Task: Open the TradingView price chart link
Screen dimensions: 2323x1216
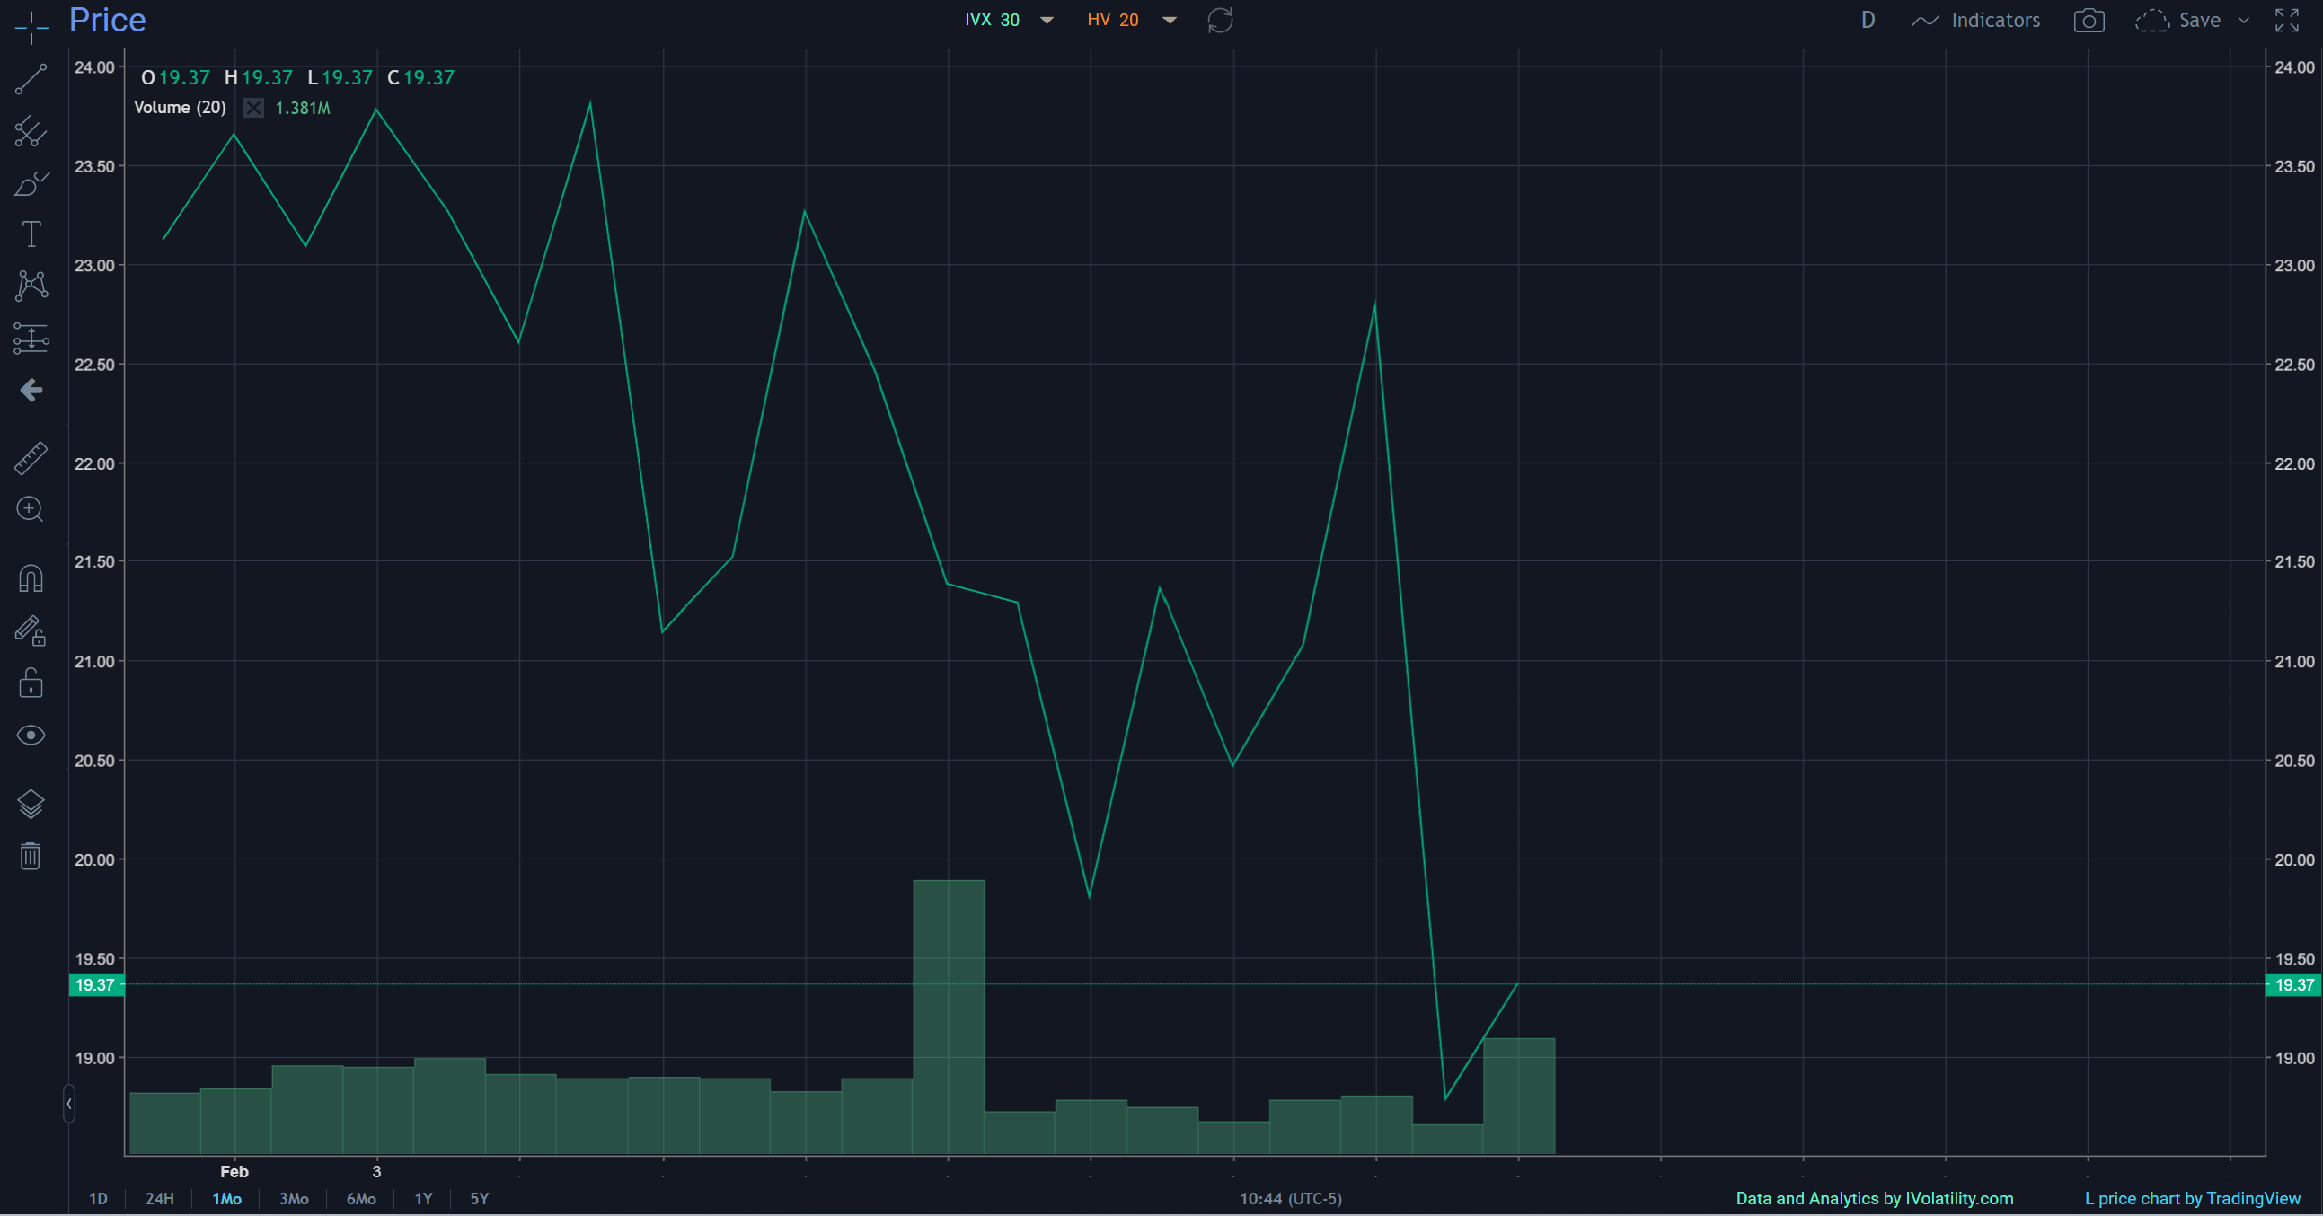Action: (2192, 1199)
